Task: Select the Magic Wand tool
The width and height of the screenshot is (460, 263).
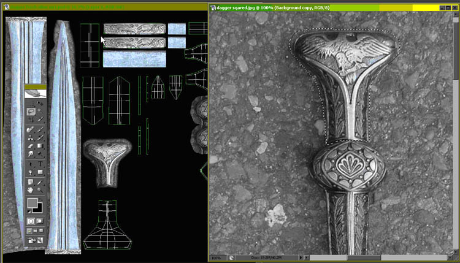Action: tap(40, 112)
